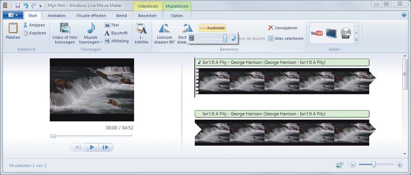Click the 00:00 / 04:52 time display
This screenshot has height=175, width=411.
120,128
